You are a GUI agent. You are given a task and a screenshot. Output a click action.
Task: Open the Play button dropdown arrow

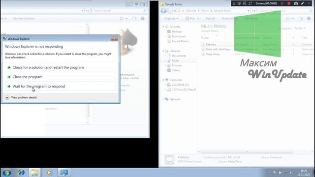[198, 19]
